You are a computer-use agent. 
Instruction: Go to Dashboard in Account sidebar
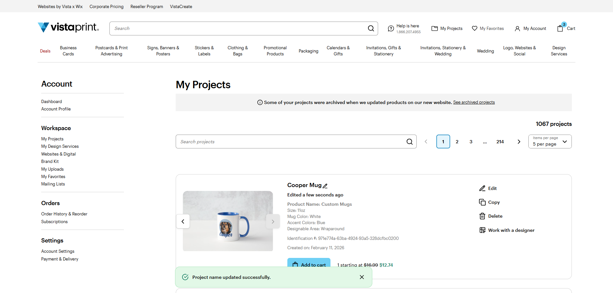click(51, 101)
